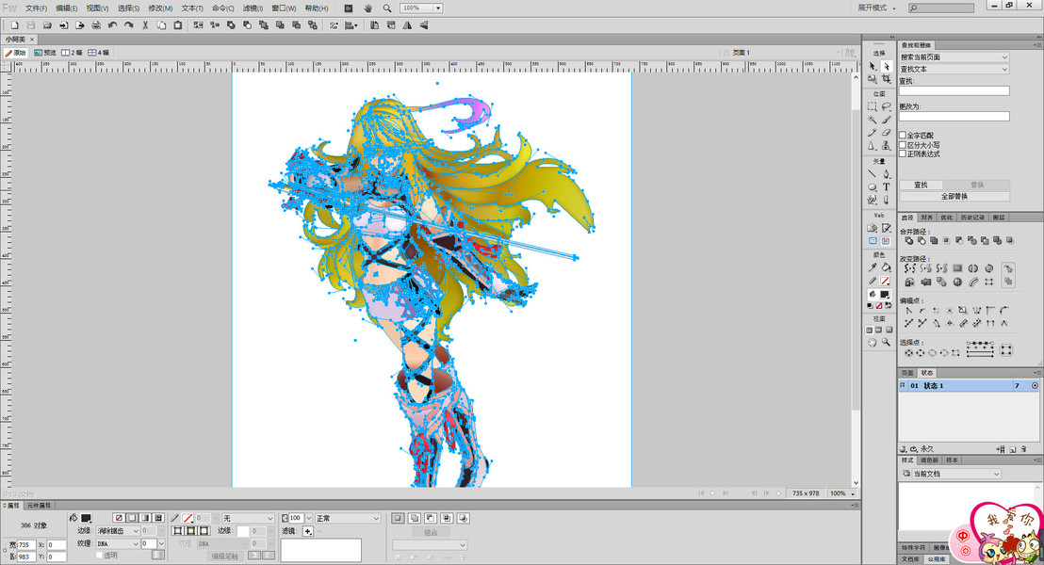Click the New document icon
The width and height of the screenshot is (1044, 565).
tap(15, 25)
